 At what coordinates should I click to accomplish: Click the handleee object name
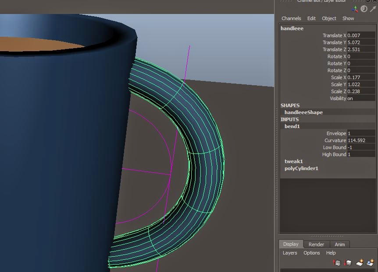point(292,28)
